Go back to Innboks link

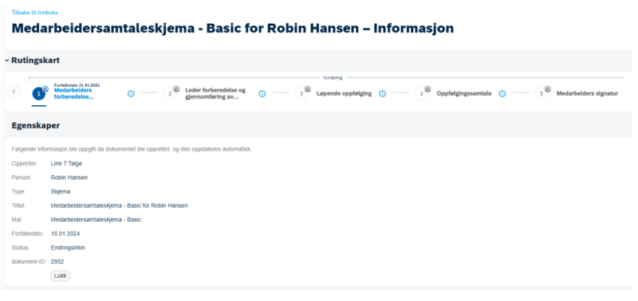(x=34, y=13)
